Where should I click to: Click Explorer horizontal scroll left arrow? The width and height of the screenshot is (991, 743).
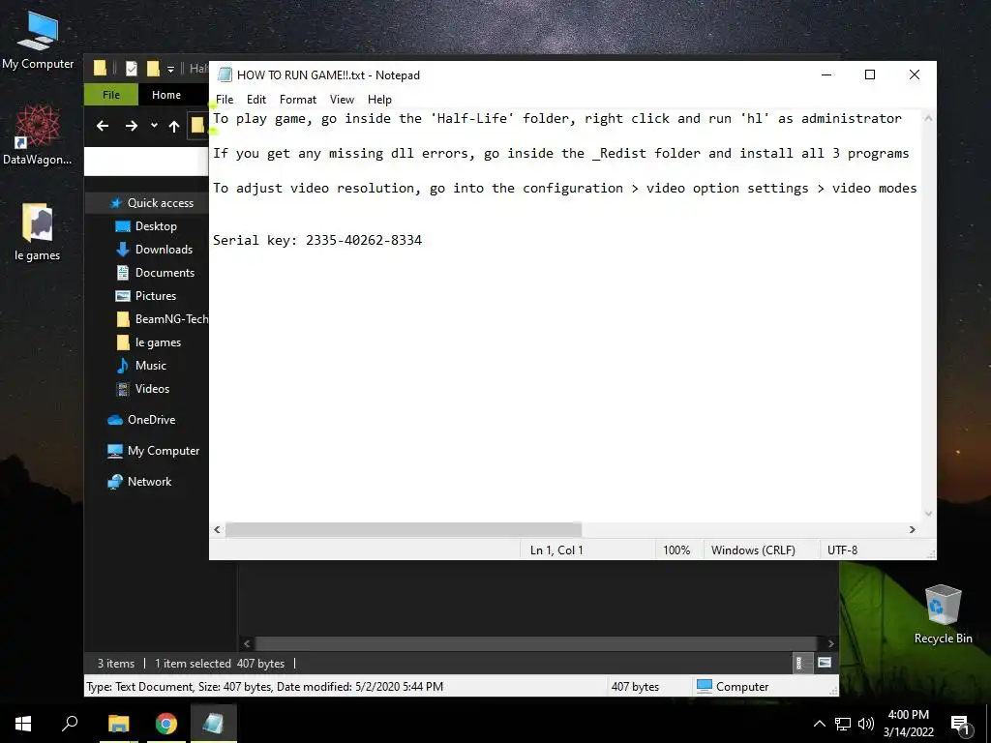[247, 643]
